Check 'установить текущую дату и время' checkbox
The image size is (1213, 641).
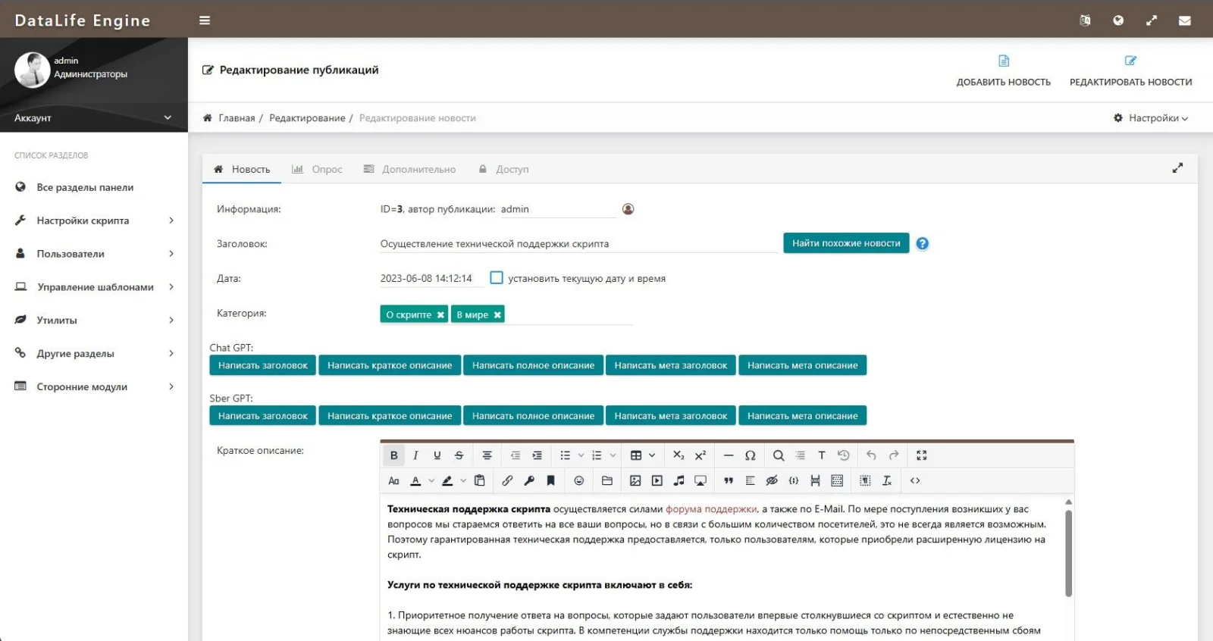[497, 278]
